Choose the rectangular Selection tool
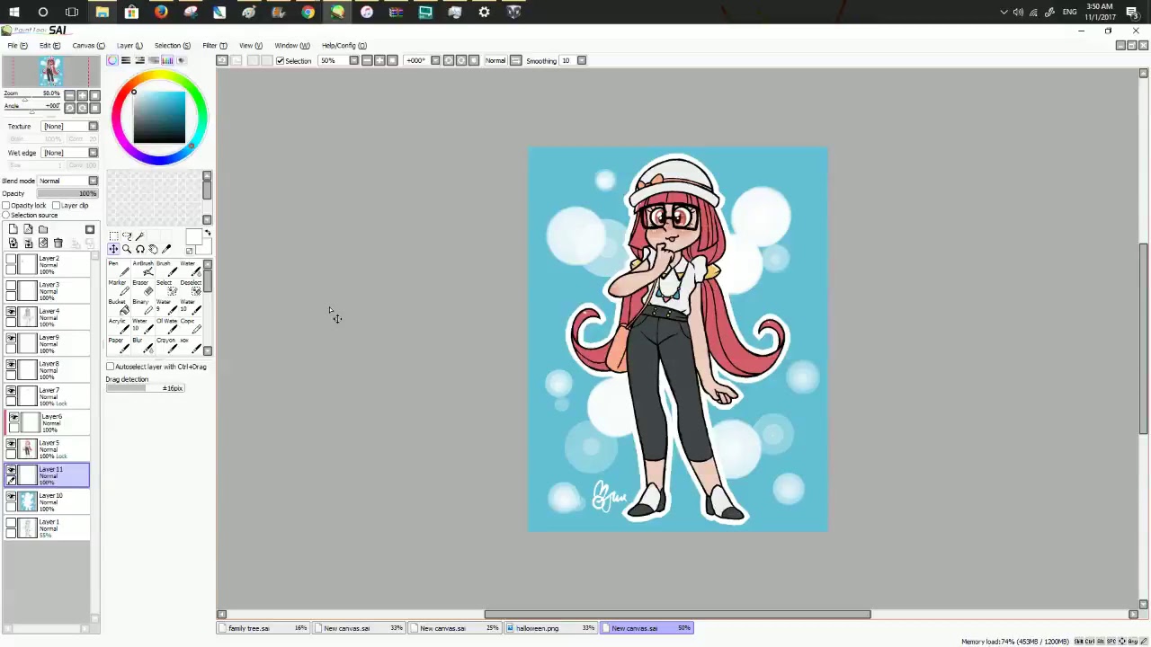The height and width of the screenshot is (647, 1151). [x=114, y=236]
